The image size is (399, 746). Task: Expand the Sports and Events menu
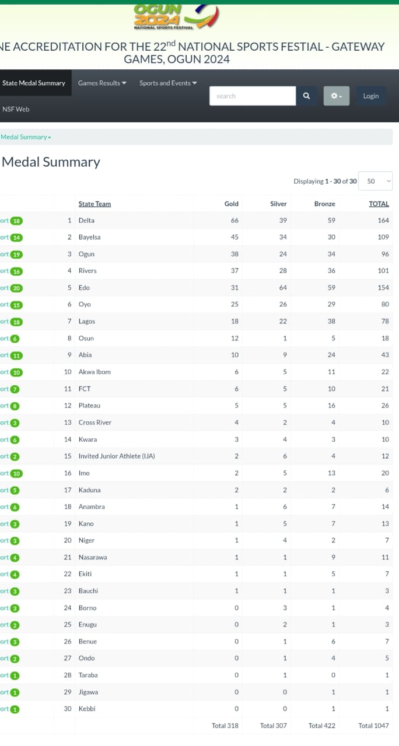point(168,83)
